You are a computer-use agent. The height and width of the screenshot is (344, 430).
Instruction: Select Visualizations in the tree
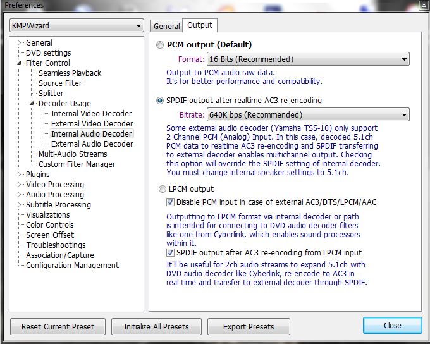[47, 215]
